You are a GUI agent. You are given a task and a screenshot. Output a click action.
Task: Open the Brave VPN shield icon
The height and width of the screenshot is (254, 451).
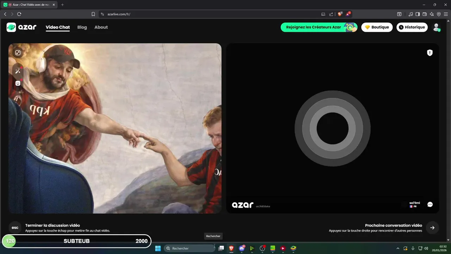coord(439,14)
